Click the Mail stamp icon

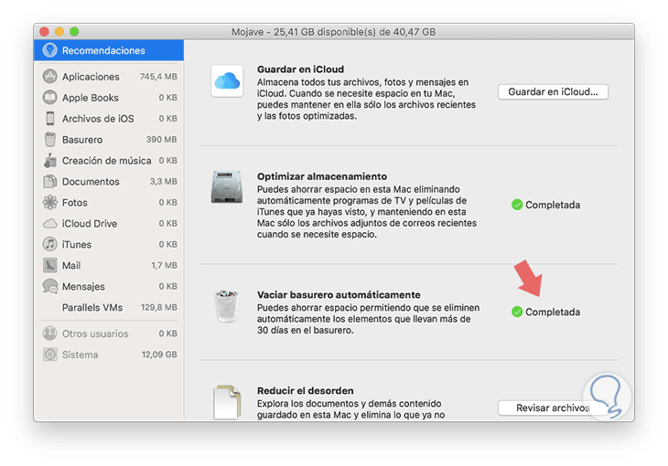pos(49,266)
